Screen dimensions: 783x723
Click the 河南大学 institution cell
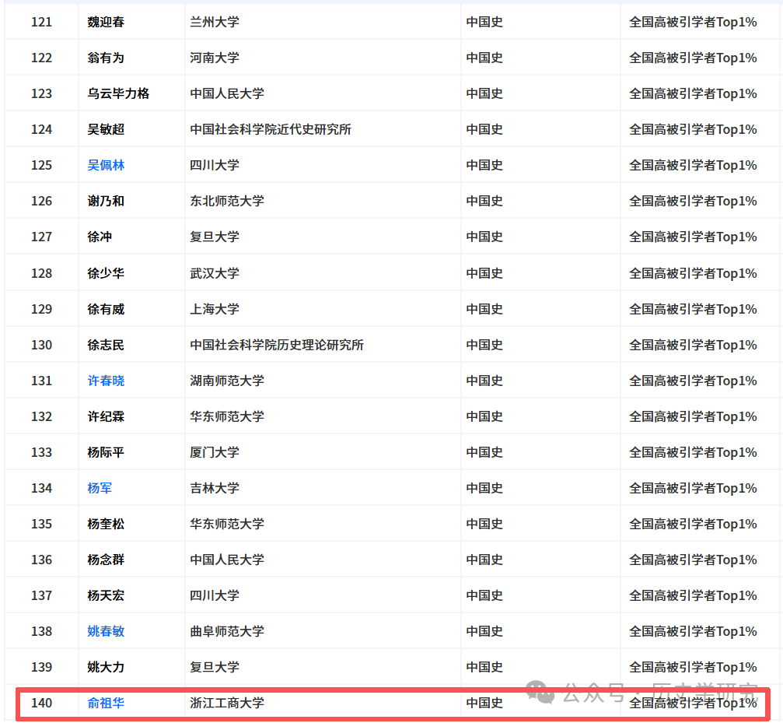tap(215, 58)
